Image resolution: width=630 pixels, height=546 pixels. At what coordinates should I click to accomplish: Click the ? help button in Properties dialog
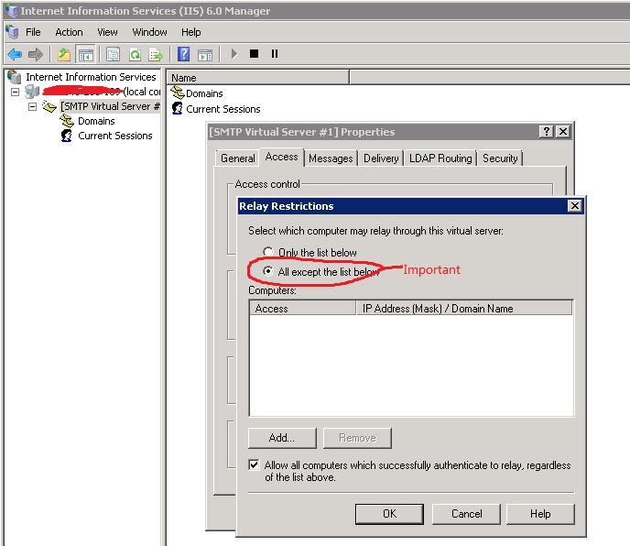pos(546,132)
